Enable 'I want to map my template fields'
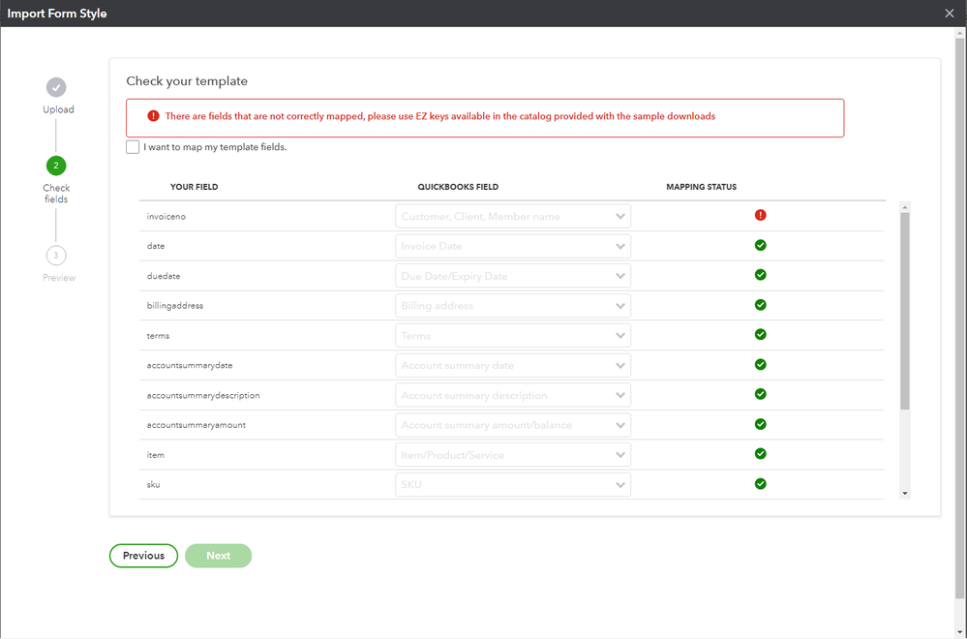Image resolution: width=967 pixels, height=639 pixels. pyautogui.click(x=133, y=147)
